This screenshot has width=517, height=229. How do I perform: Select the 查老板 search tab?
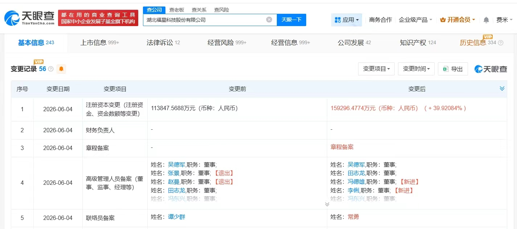177,10
